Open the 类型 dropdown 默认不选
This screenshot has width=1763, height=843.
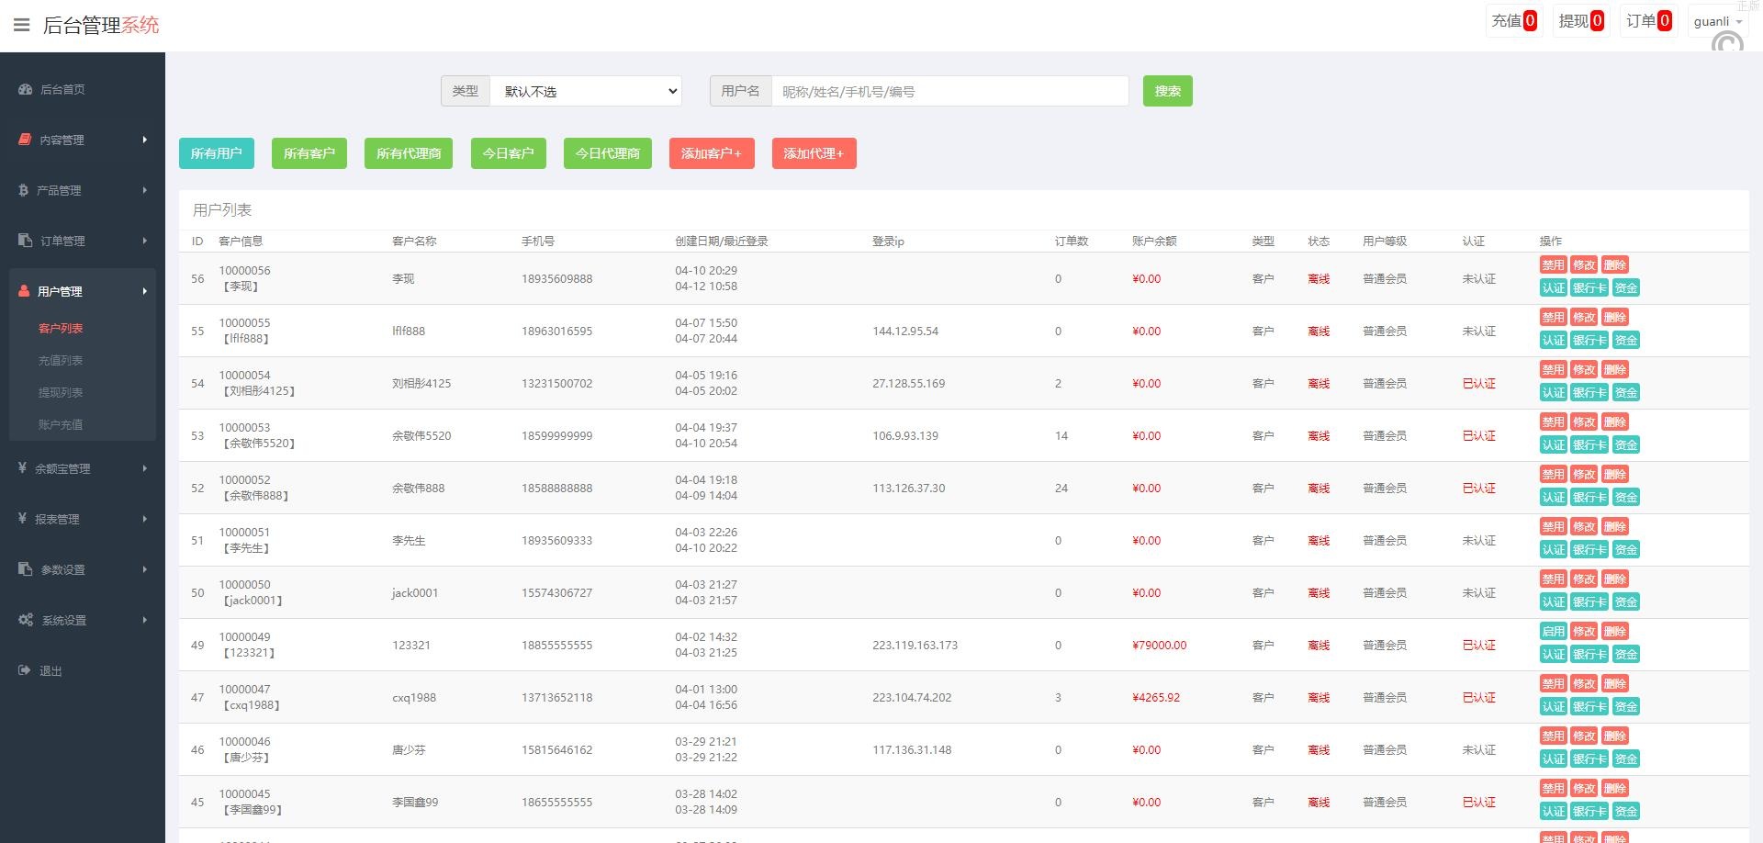pos(586,91)
